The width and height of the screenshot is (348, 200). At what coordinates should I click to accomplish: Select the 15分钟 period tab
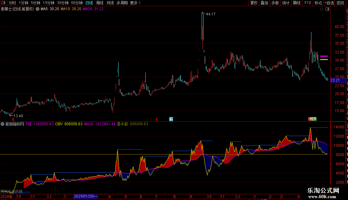coord(49,3)
